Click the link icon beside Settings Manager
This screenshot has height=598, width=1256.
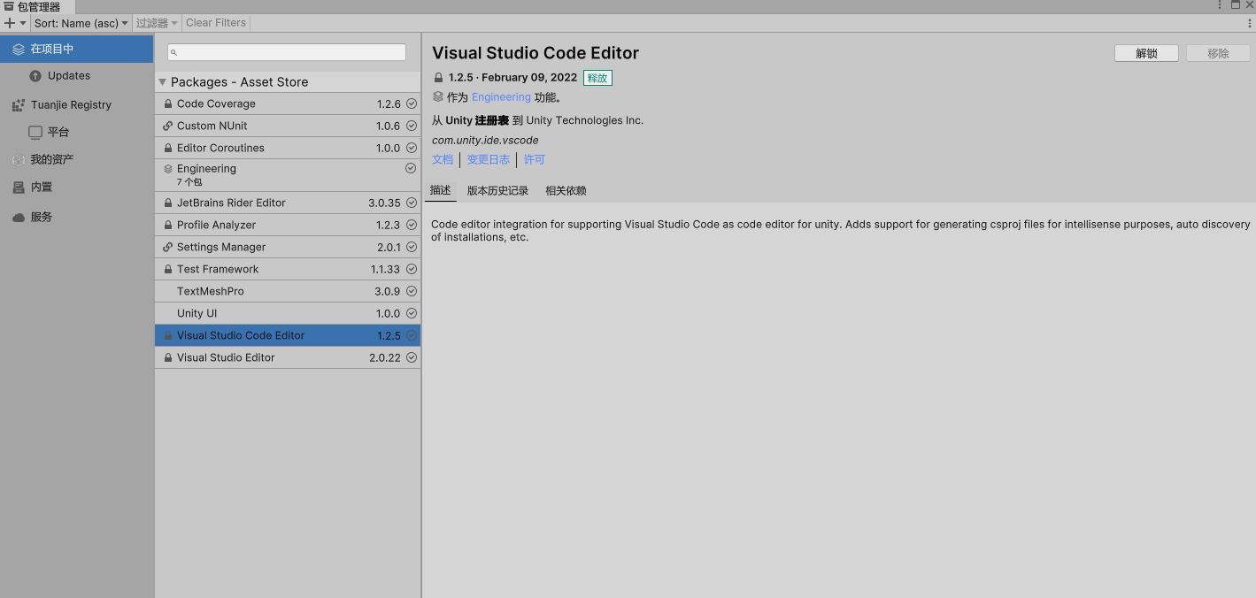168,247
